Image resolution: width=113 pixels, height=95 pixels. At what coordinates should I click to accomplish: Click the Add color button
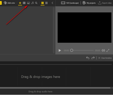pyautogui.click(x=9, y=3)
